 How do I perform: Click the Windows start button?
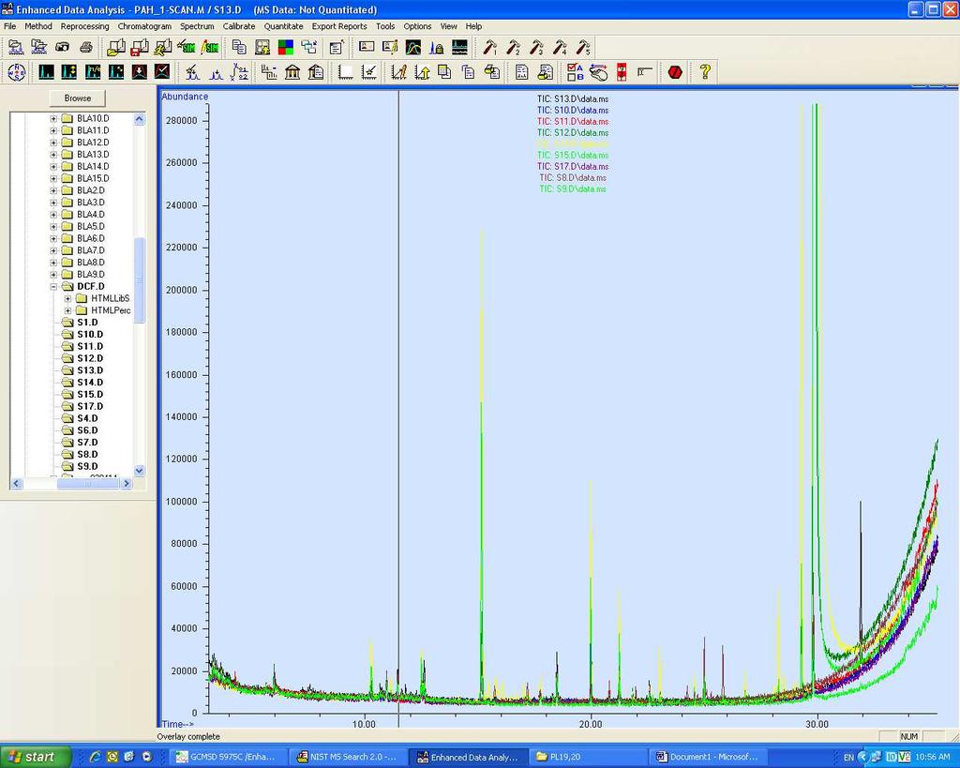(35, 757)
